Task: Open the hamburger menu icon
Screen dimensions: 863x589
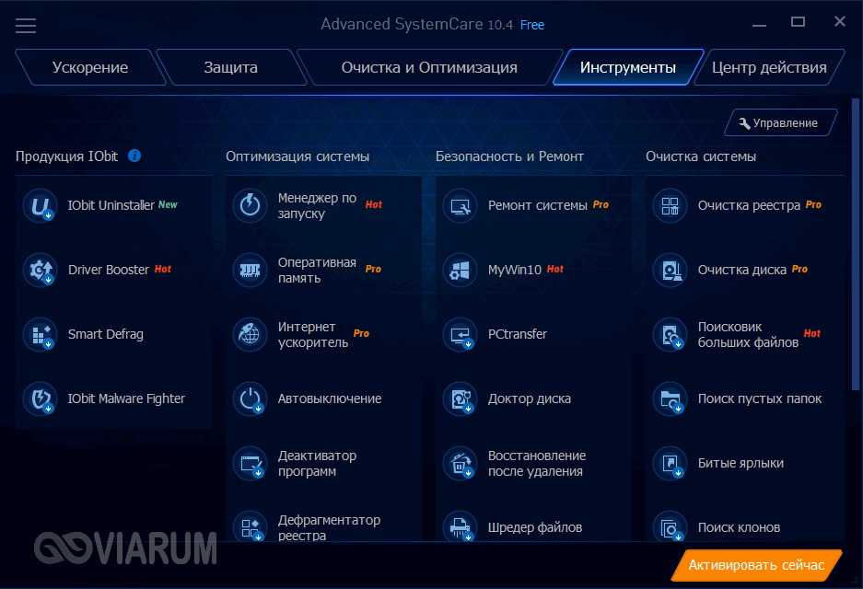Action: pyautogui.click(x=25, y=25)
